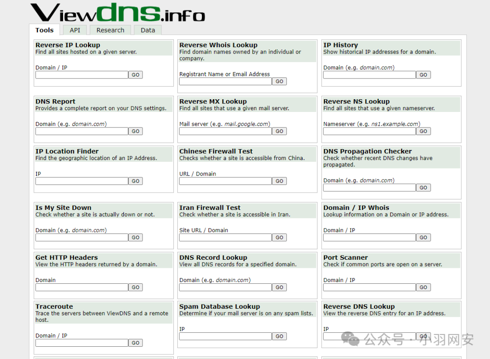Click GO for Domain / IP Whois
Screen dimensions: 490x359
click(x=423, y=238)
